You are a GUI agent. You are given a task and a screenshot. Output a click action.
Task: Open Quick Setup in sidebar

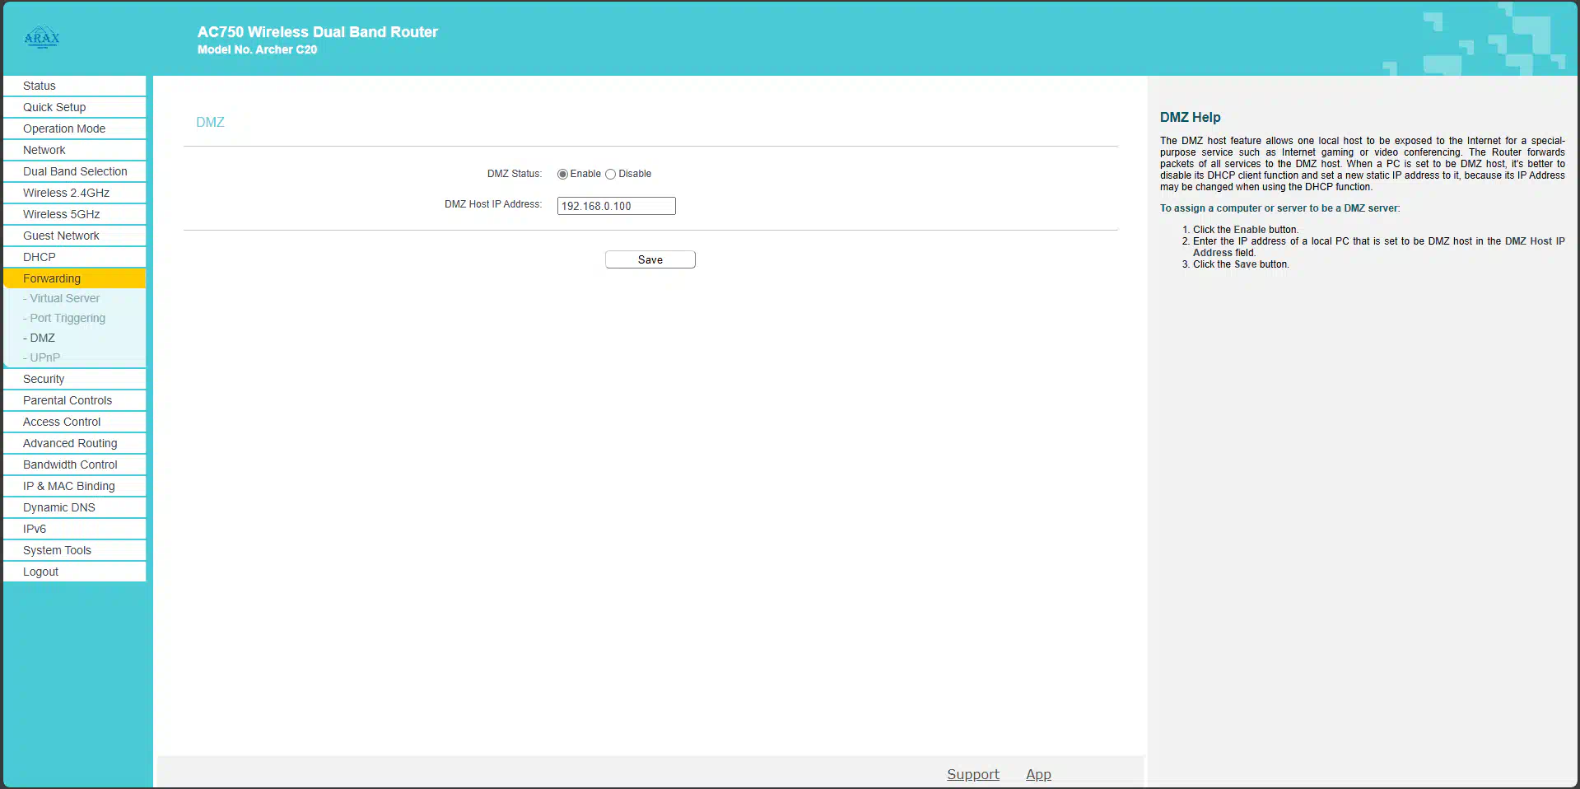click(75, 107)
